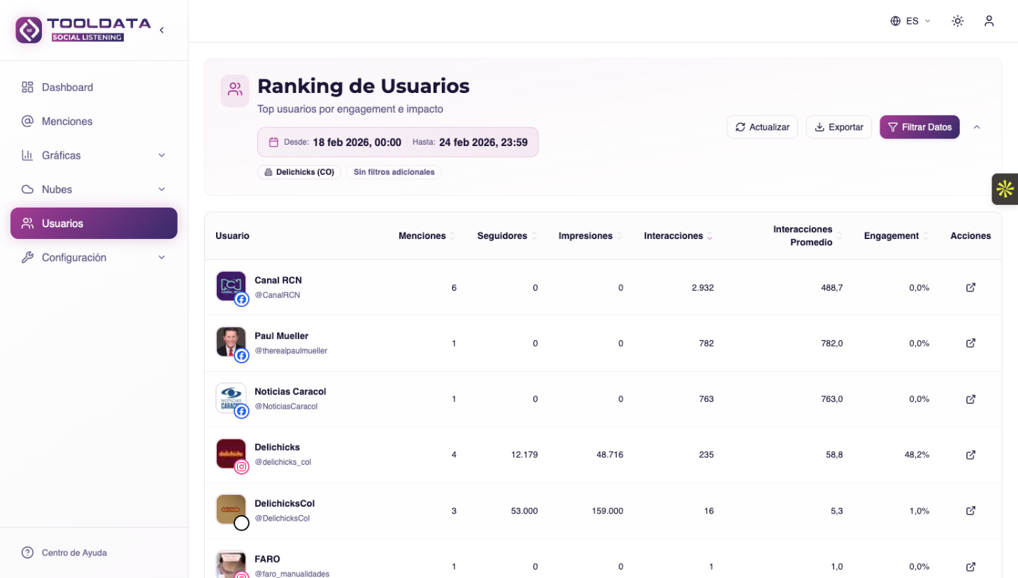Sort by Interacciones Promedio column
The height and width of the screenshot is (578, 1018).
tap(807, 236)
